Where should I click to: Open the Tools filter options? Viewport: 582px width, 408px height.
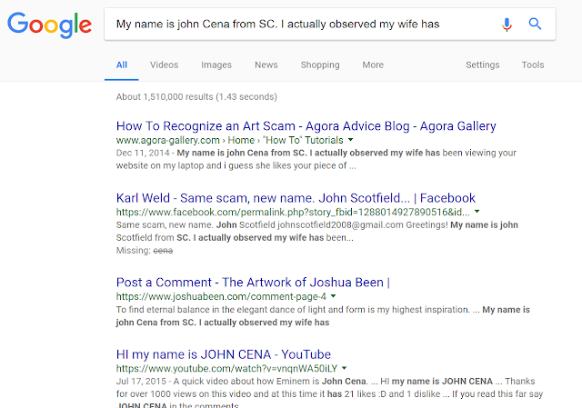[533, 65]
